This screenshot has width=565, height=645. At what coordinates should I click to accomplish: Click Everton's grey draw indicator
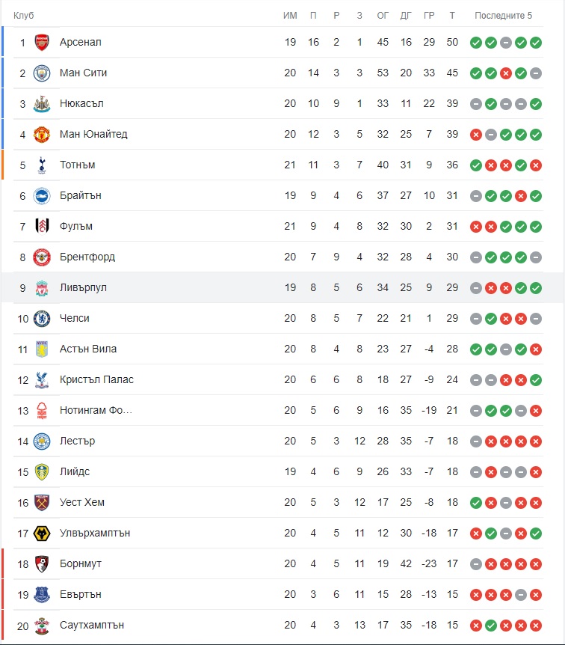click(x=521, y=595)
